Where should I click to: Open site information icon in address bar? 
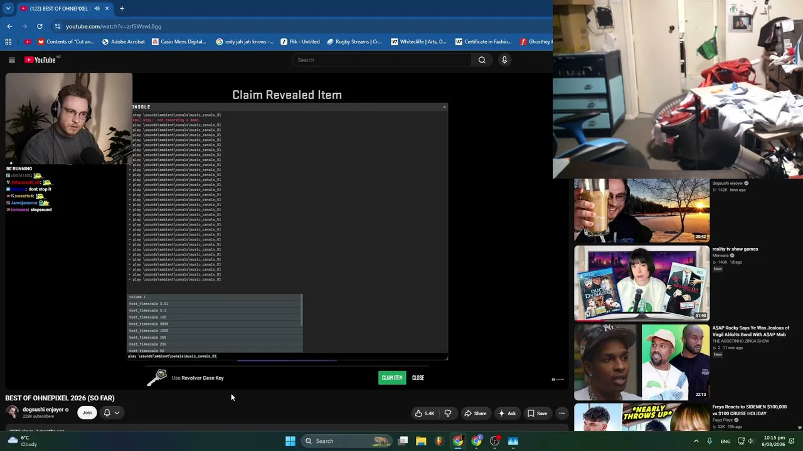click(57, 26)
